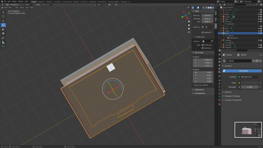Pin the properties editor context
This screenshot has height=148, width=263.
260,55
